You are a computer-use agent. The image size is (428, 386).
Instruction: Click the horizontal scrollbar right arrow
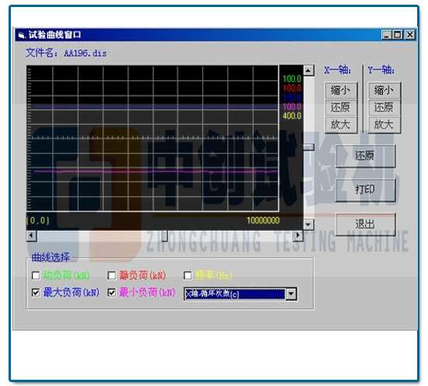click(x=298, y=235)
